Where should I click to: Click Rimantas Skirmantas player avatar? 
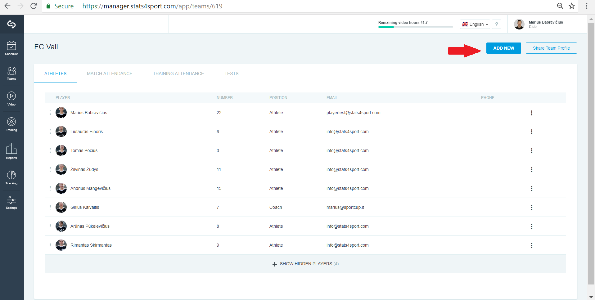[x=61, y=245]
